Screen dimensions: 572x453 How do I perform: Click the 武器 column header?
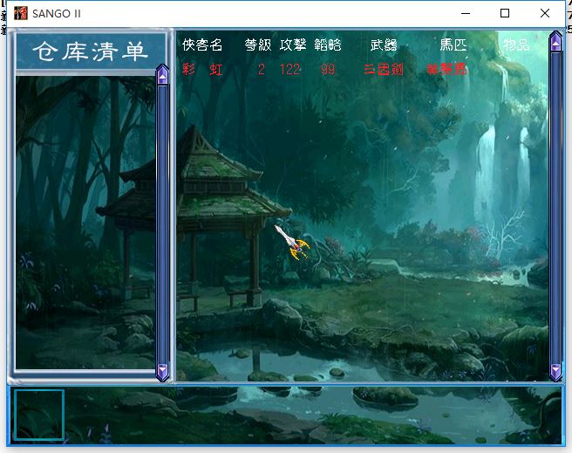tap(384, 45)
